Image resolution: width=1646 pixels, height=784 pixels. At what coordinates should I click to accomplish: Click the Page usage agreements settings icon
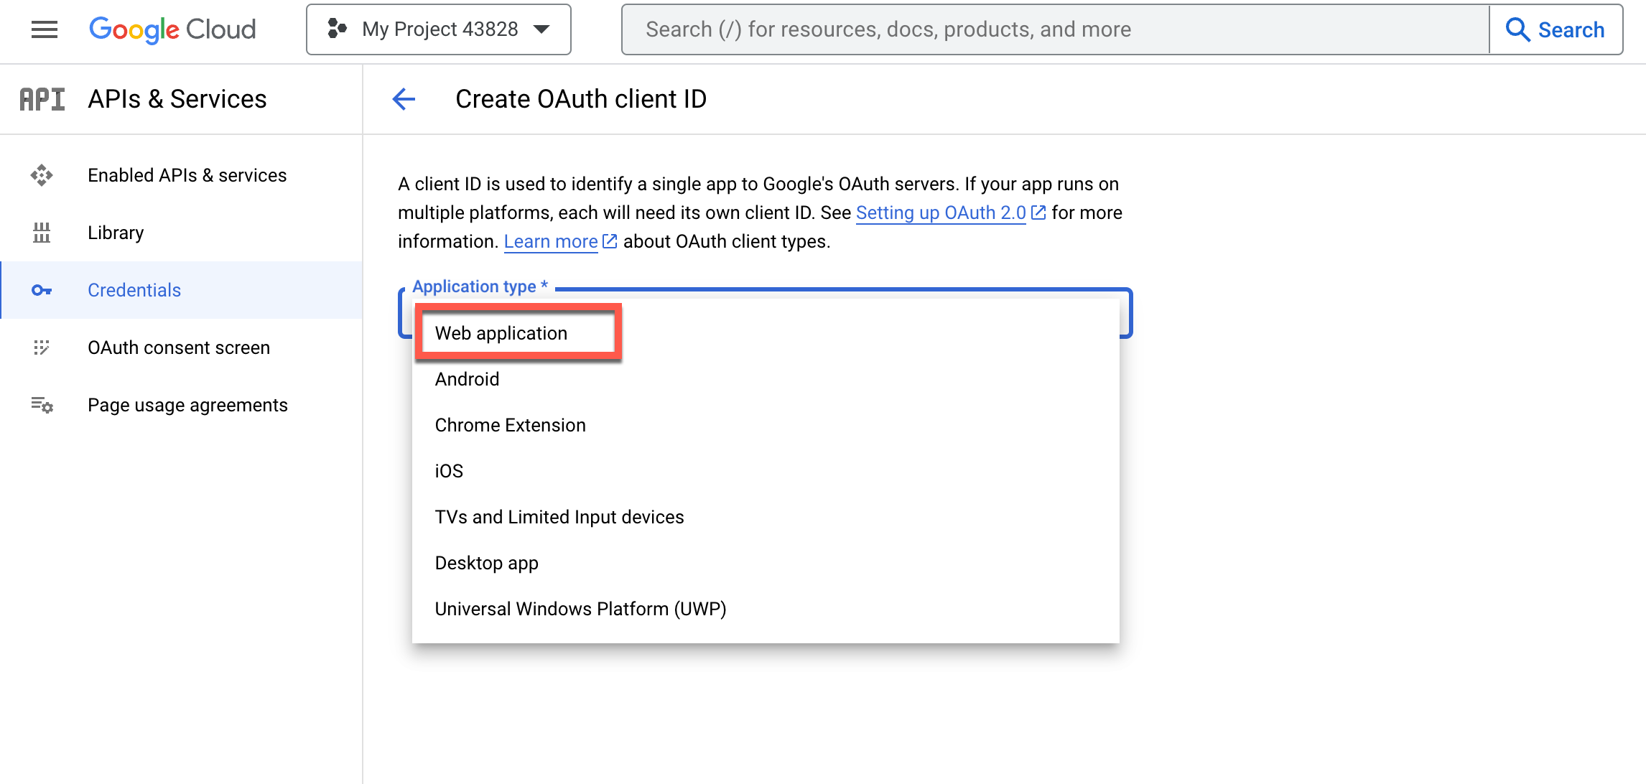pos(42,405)
